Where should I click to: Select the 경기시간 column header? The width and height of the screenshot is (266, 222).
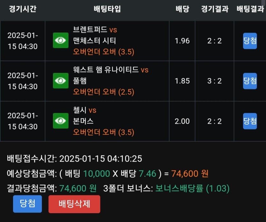click(22, 9)
